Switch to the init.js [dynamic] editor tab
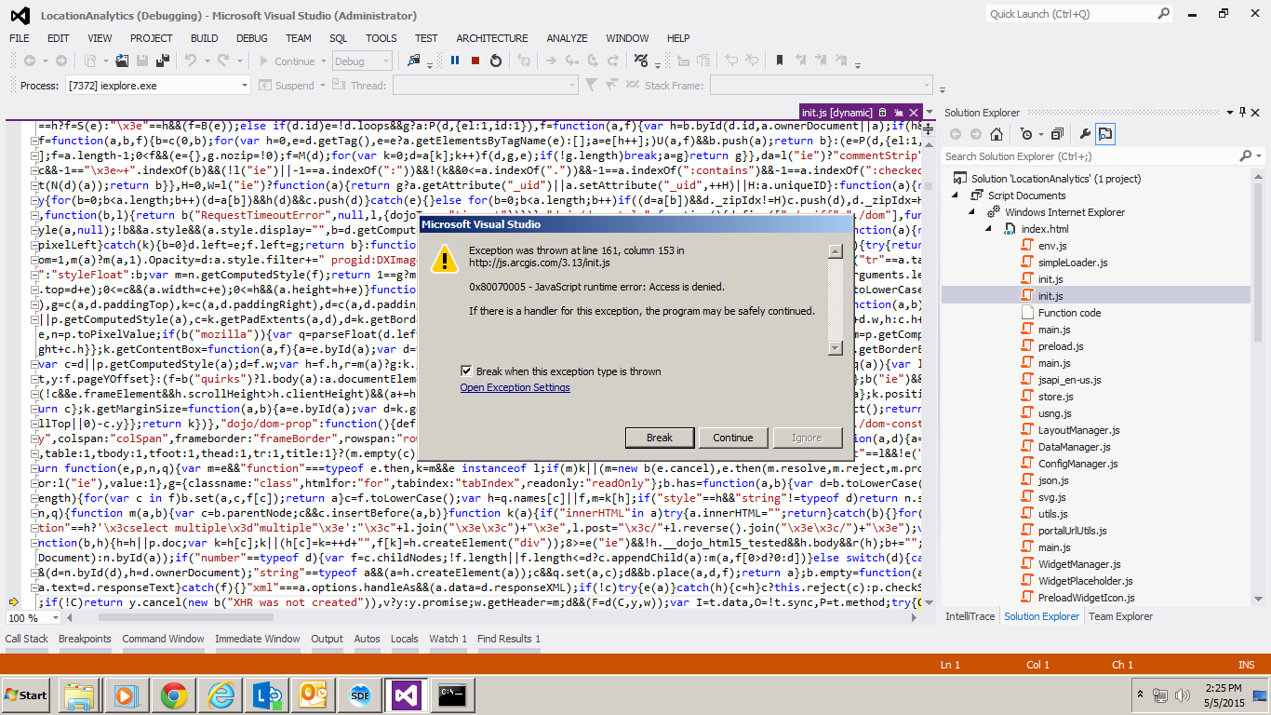 click(836, 112)
